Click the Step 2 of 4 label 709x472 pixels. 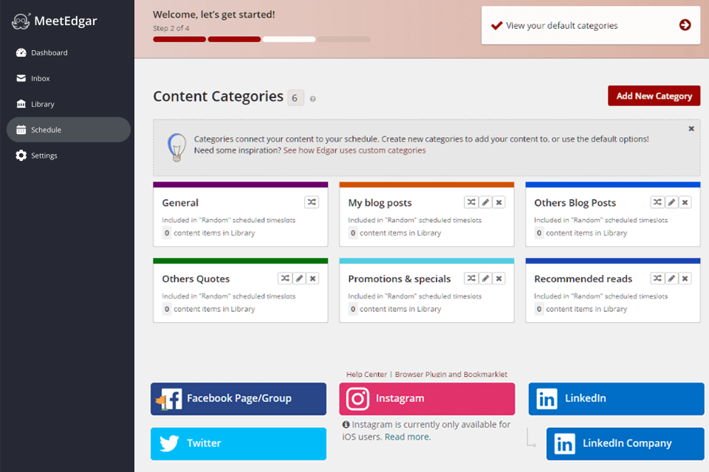click(x=171, y=28)
